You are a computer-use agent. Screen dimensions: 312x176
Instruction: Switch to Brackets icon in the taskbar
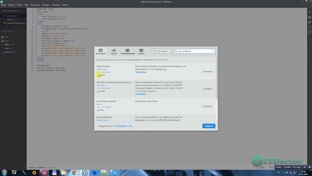coord(84,173)
